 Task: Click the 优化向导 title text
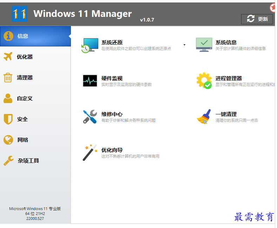pyautogui.click(x=112, y=150)
